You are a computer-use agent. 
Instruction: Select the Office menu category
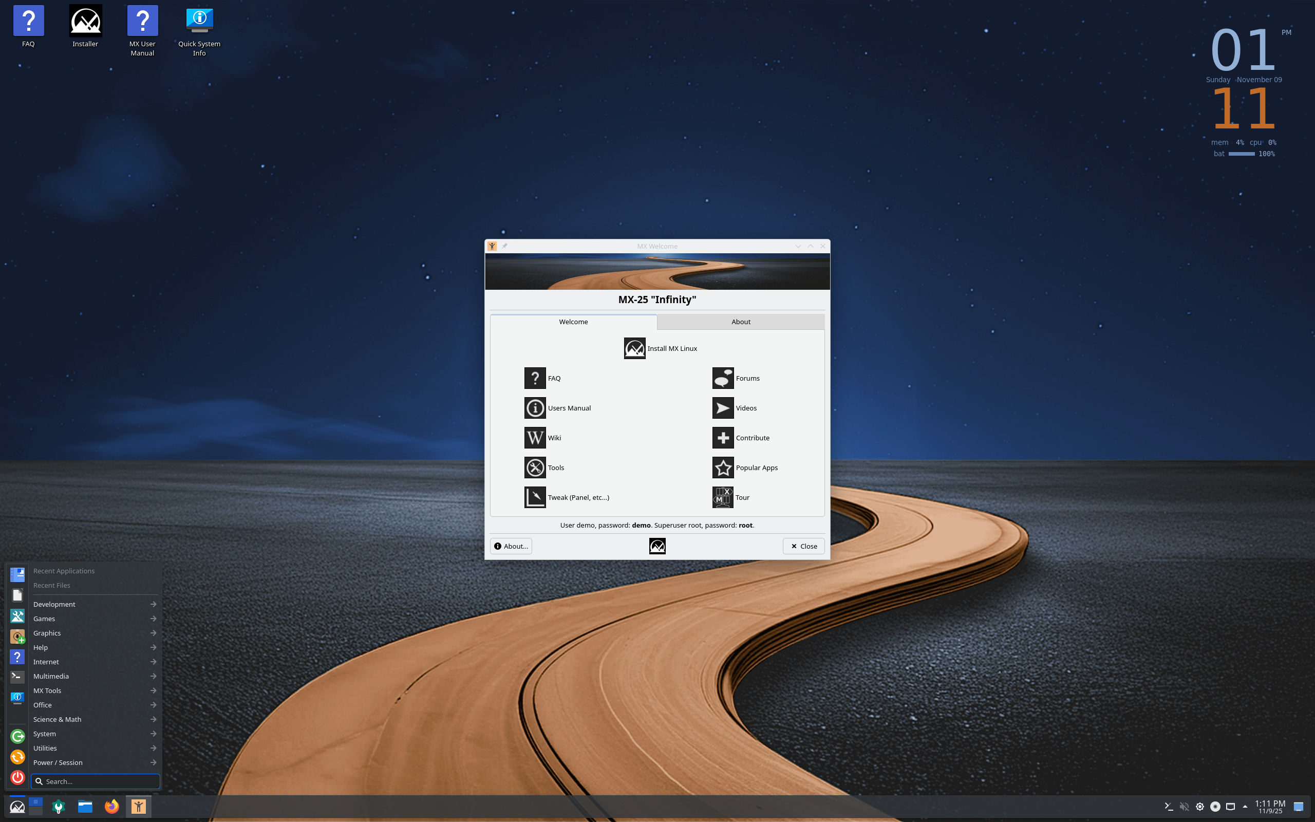pos(95,705)
